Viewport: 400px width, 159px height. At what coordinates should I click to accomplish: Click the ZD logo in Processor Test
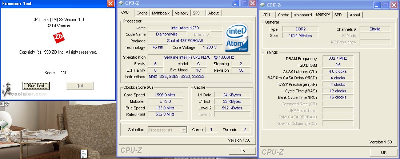point(59,38)
